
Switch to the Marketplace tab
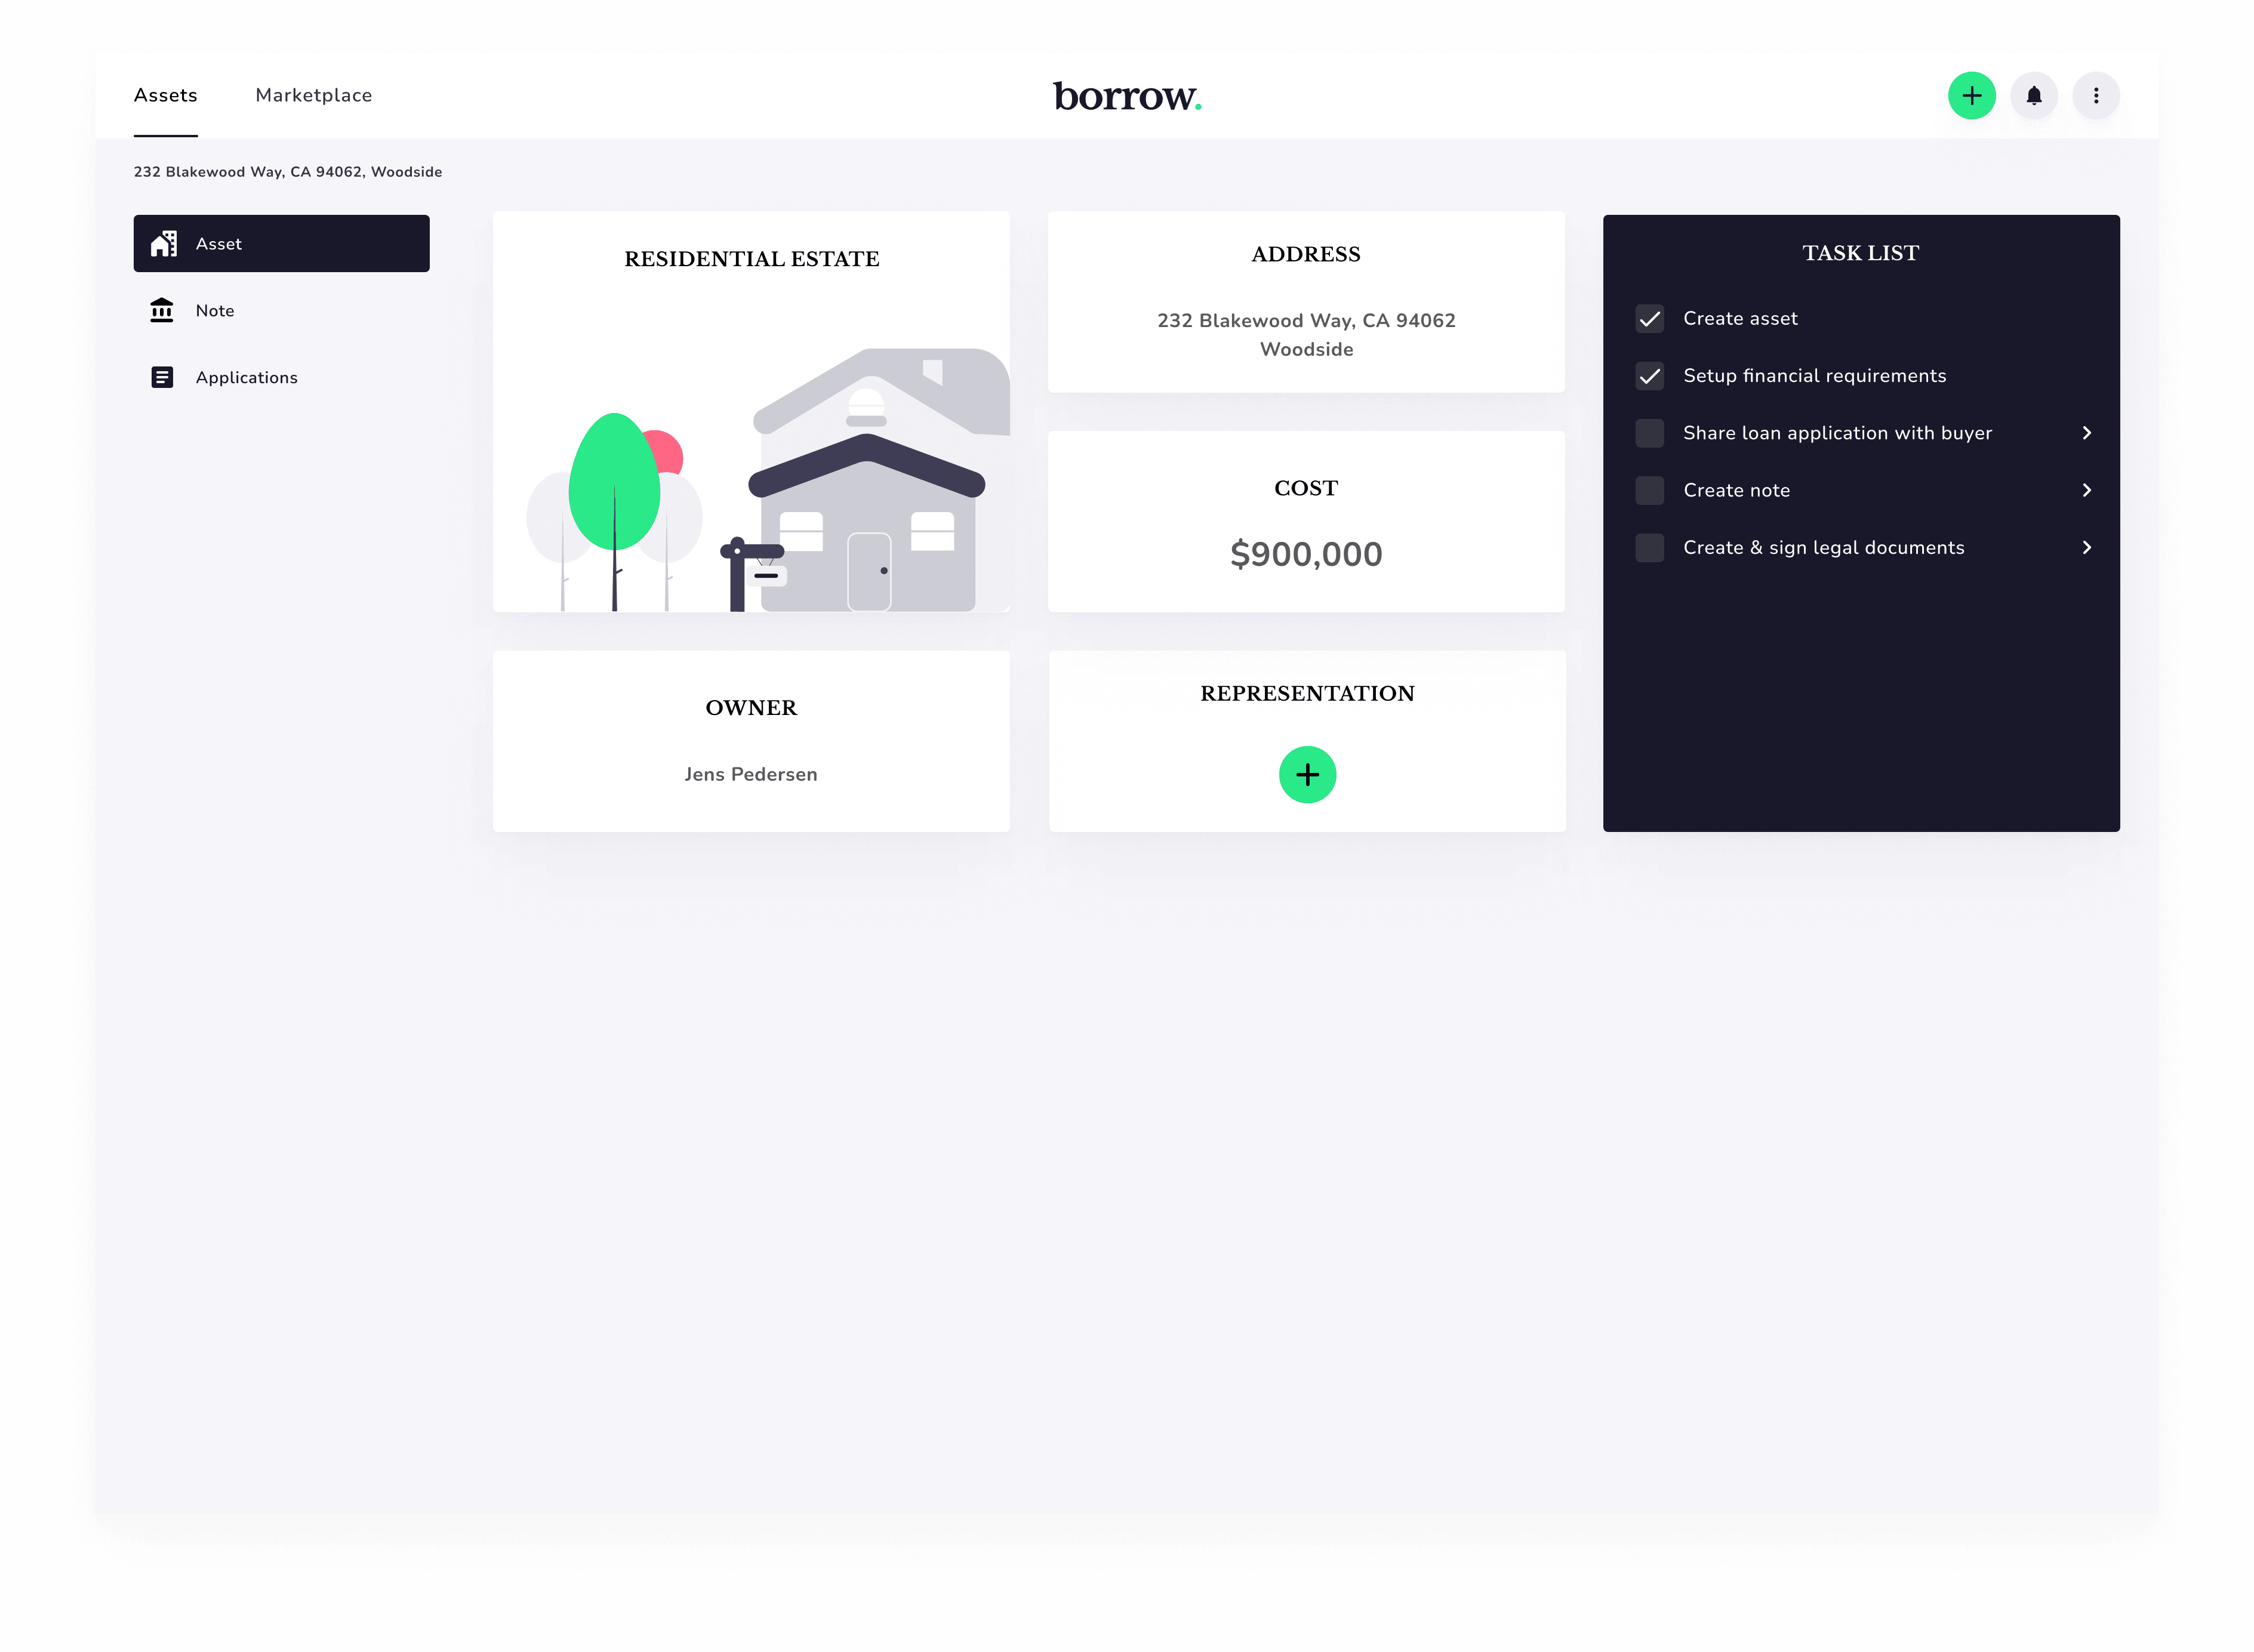pos(313,96)
